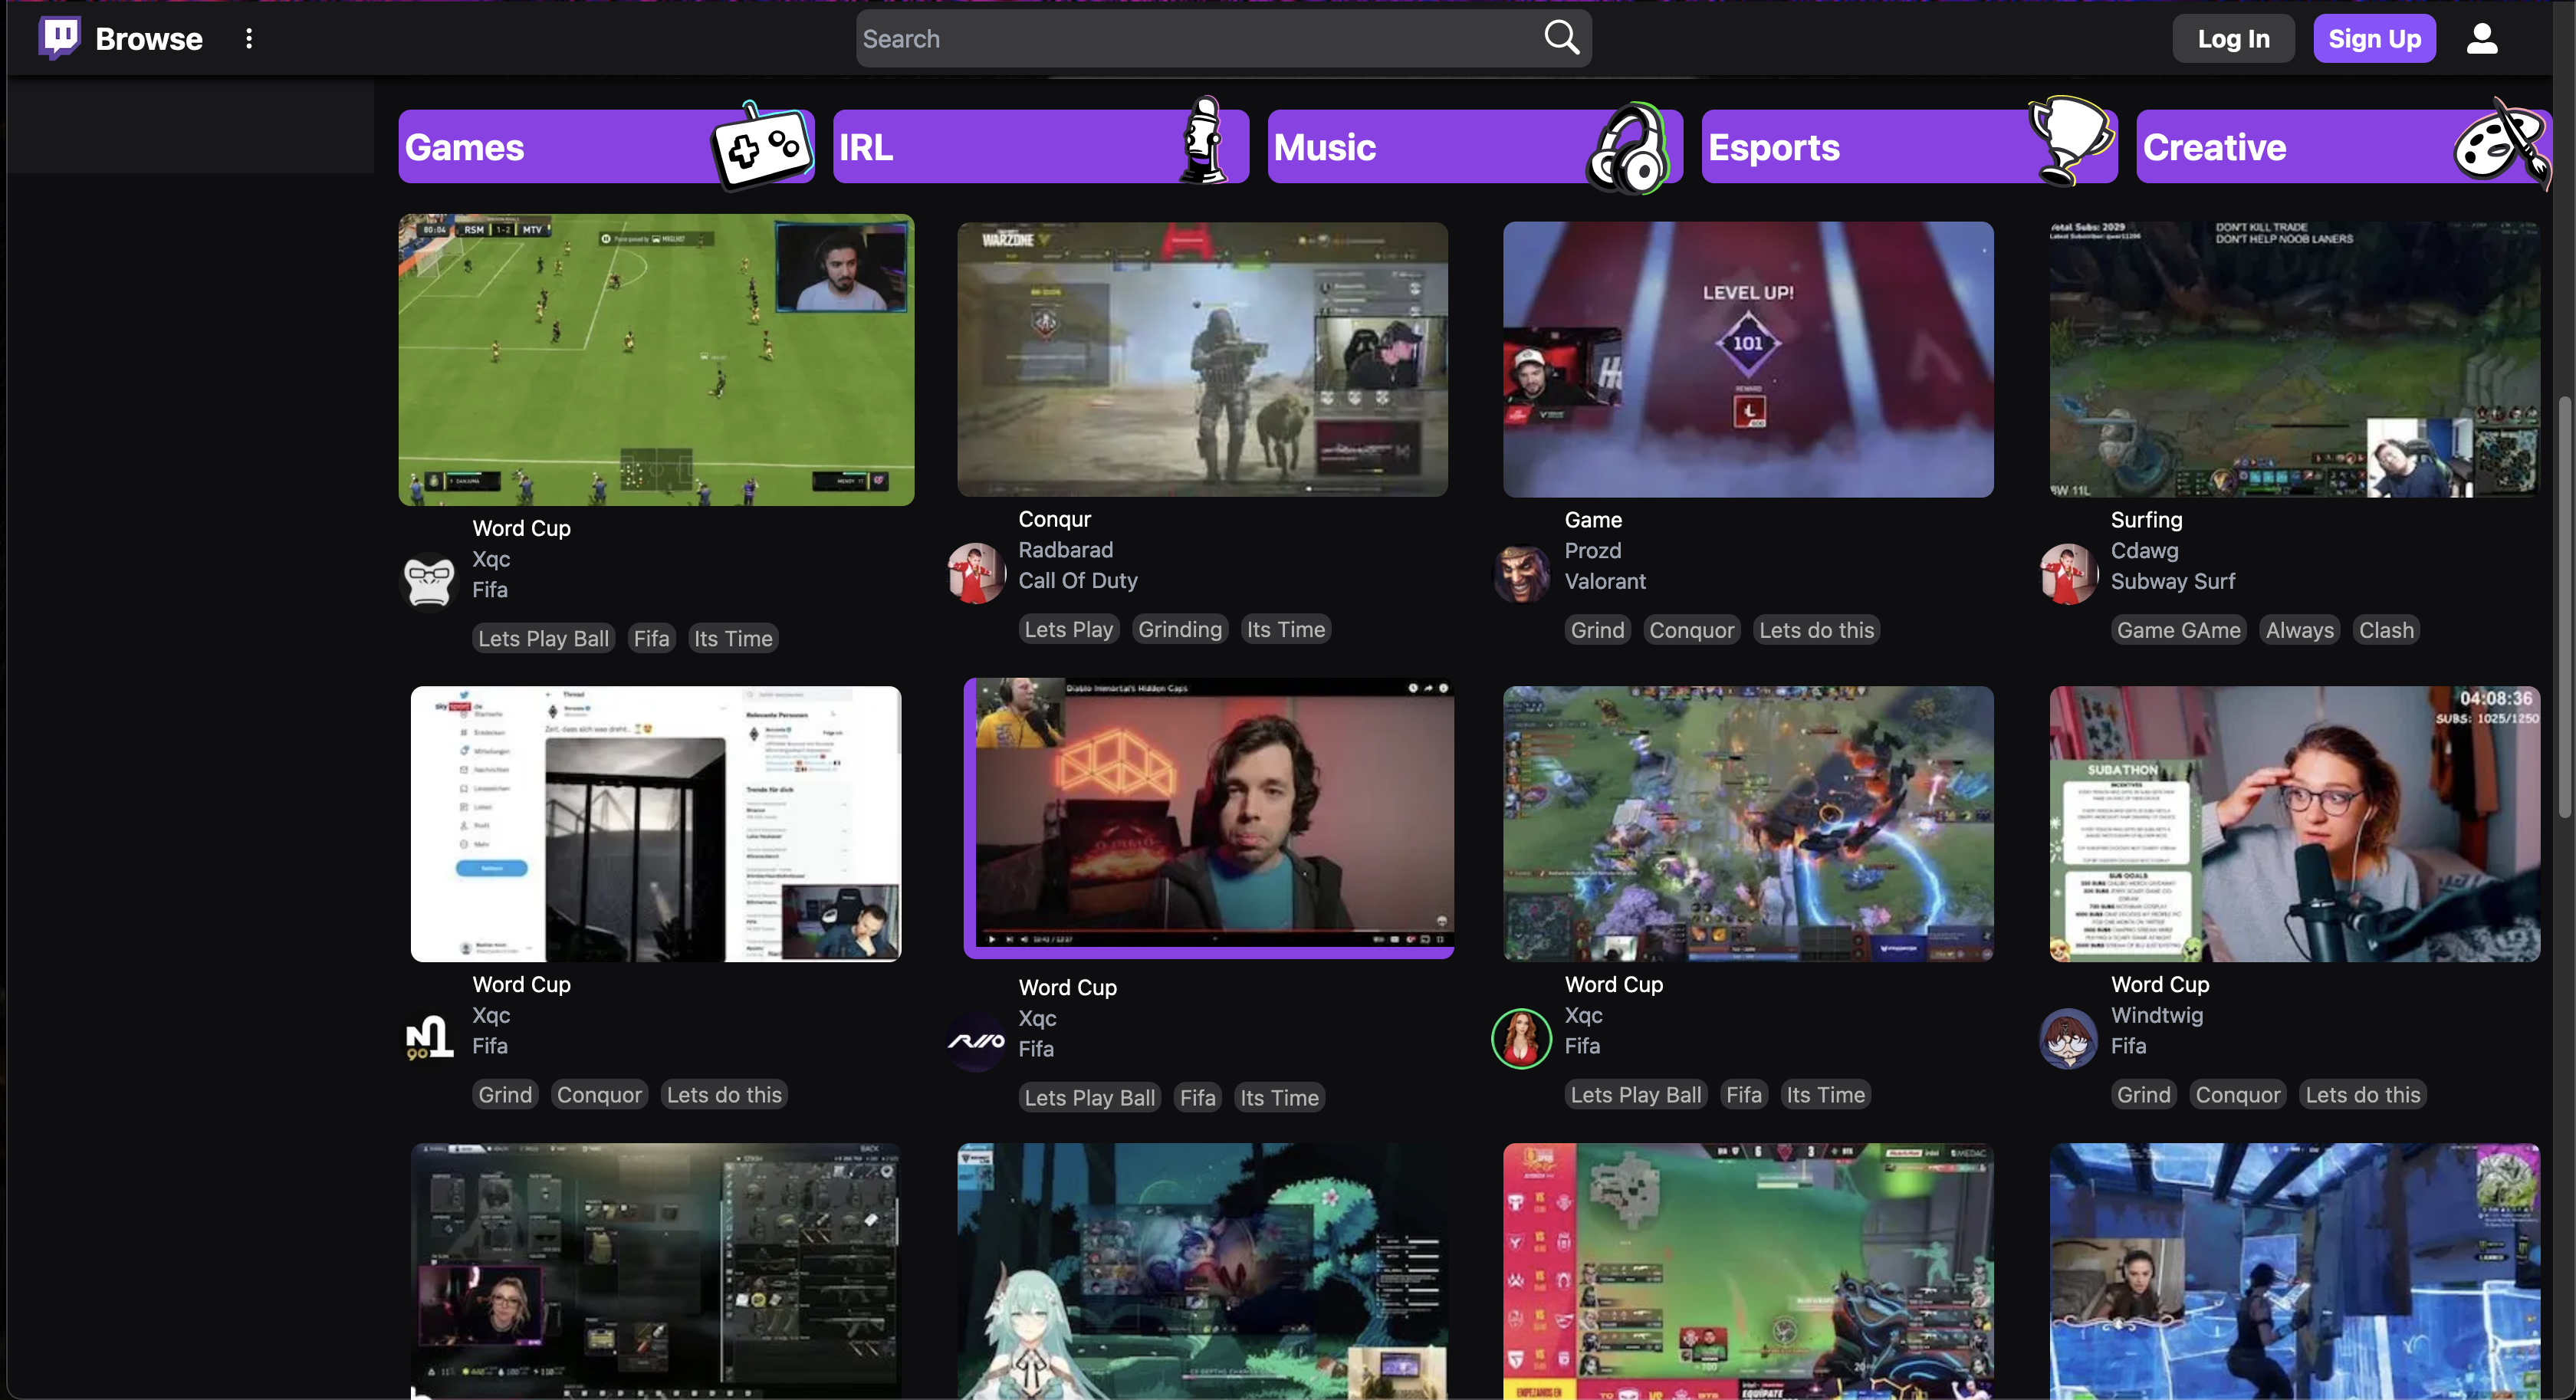Click the Search input field
The image size is (2576, 1400).
(1223, 38)
